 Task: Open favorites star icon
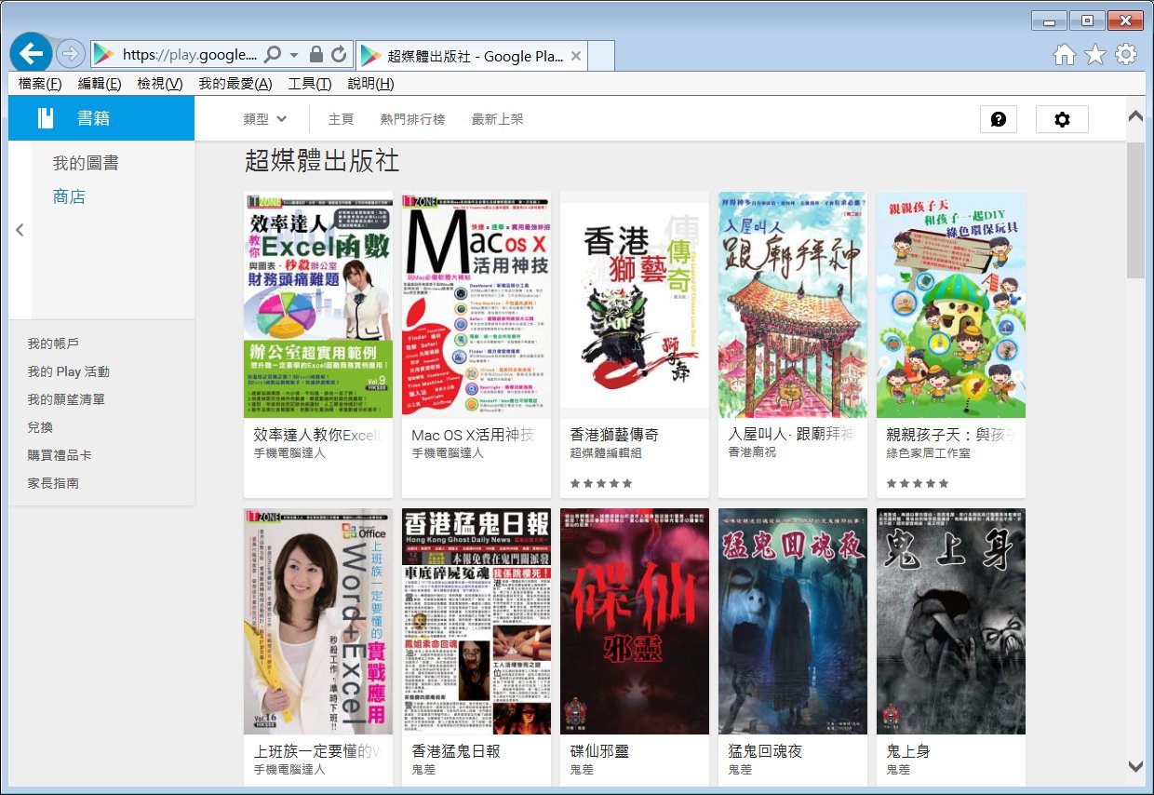pos(1094,55)
